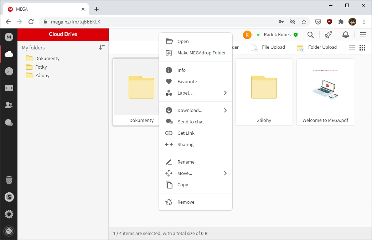Screen dimensions: 372x240
Task: Choose Send to chat
Action: (196, 122)
